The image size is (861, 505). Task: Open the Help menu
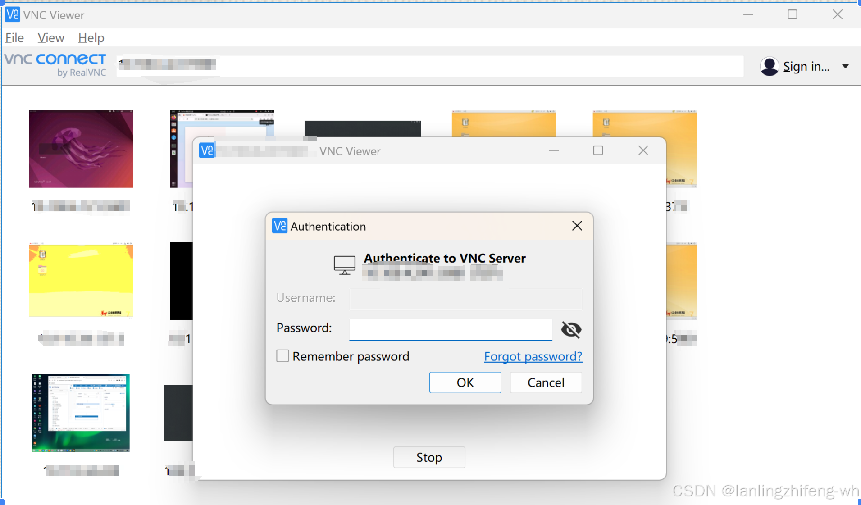click(x=91, y=38)
